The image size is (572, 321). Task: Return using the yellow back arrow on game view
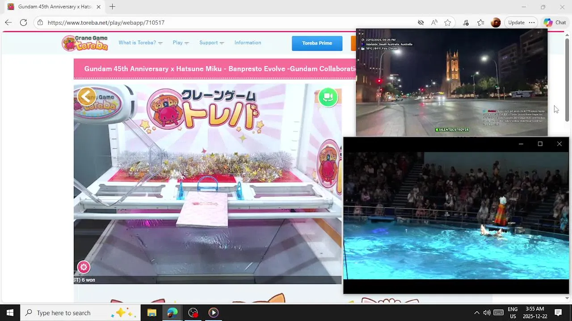coord(87,96)
